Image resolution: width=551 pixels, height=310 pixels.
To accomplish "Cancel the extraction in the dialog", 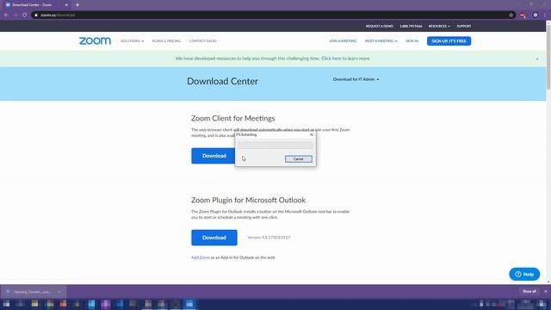I will 299,159.
